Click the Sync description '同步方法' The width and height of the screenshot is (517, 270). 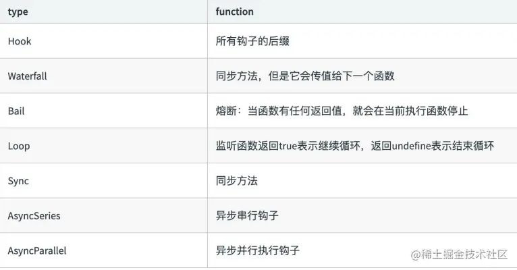(x=237, y=181)
